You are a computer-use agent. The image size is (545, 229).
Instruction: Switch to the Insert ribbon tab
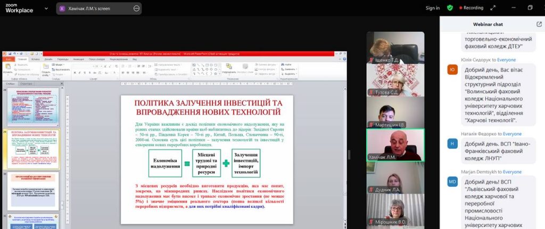tap(36, 59)
